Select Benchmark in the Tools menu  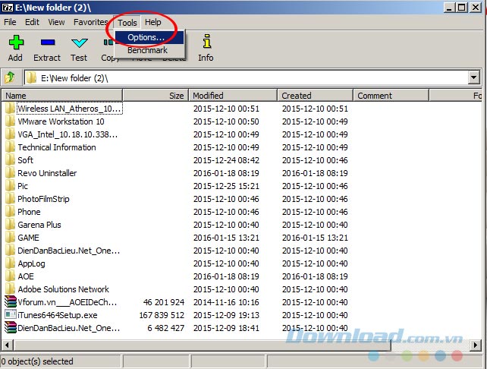tap(147, 50)
